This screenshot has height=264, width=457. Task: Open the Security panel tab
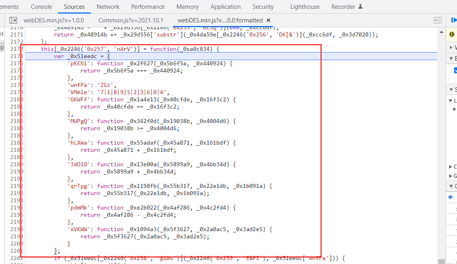[263, 7]
